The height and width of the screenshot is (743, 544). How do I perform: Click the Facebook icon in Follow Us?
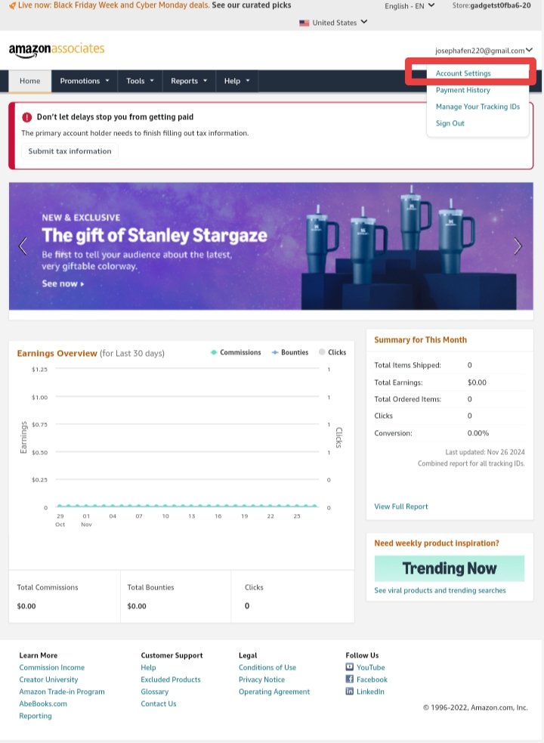(x=349, y=679)
